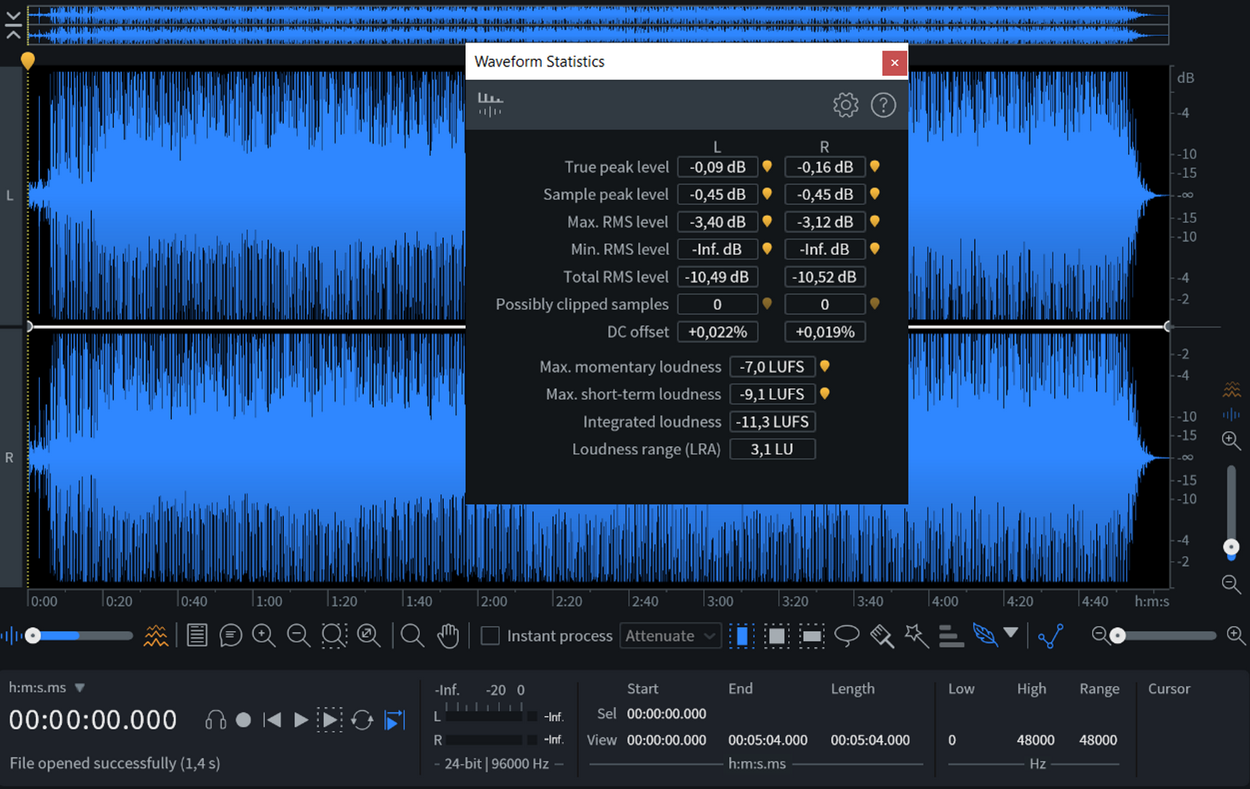1250x789 pixels.
Task: Jump to left channel true peak marker
Action: coord(767,166)
